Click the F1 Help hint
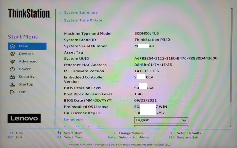Viewport: 237px width, 148px height. pyautogui.click(x=17, y=133)
